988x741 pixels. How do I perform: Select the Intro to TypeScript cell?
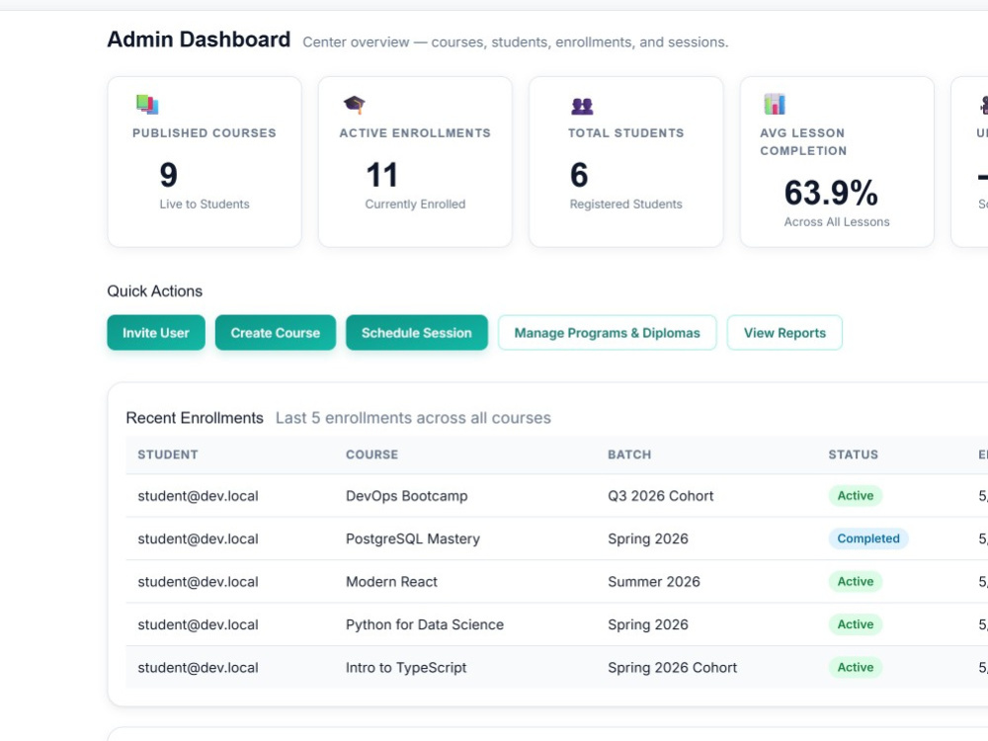click(406, 667)
